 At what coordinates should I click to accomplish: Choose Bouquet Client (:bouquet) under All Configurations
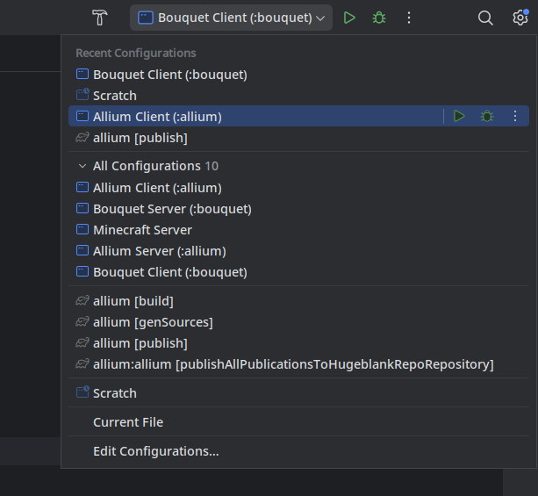point(298,272)
